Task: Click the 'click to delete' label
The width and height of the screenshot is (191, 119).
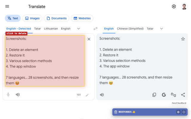Action: coord(16,33)
